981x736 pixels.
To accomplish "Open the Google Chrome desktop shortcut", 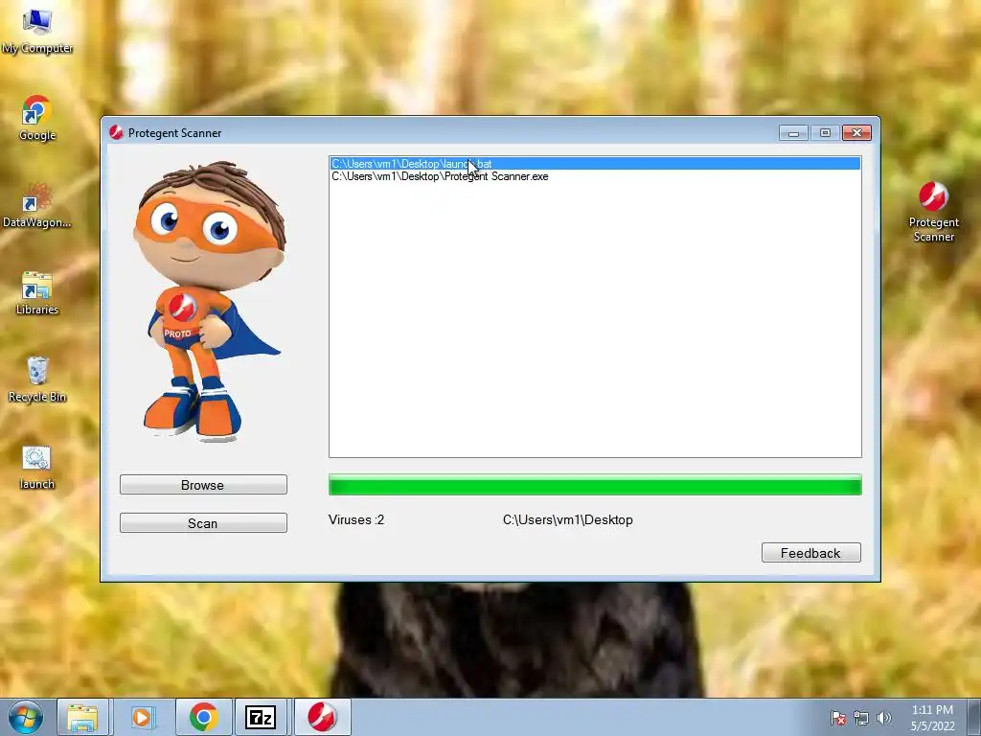I will pos(37,118).
